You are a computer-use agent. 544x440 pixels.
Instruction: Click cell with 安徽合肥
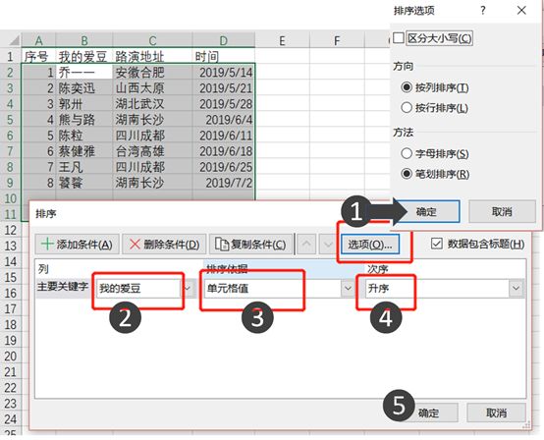[x=152, y=72]
